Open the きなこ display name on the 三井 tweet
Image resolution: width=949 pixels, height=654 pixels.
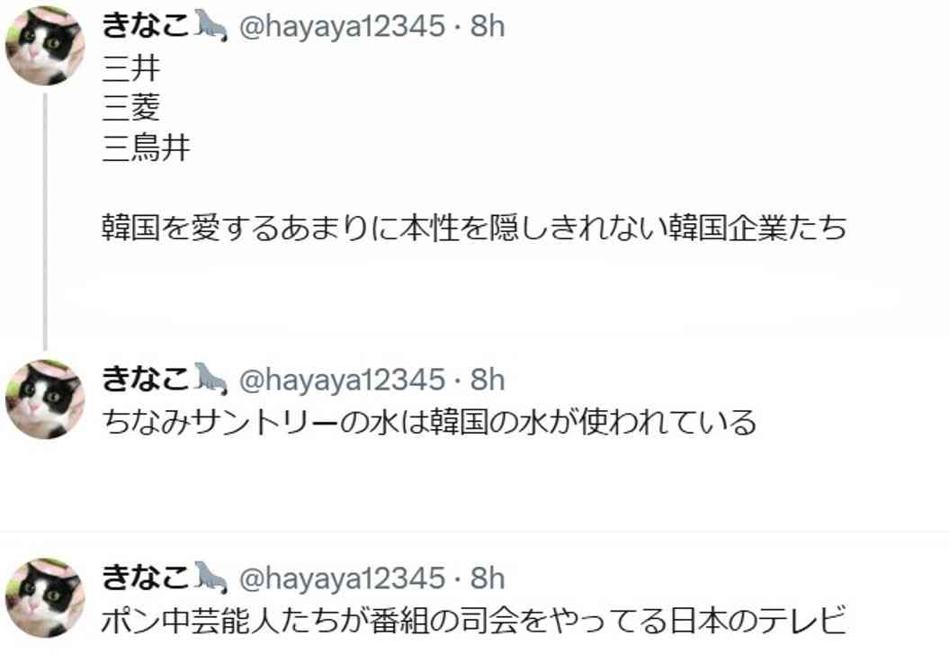tap(146, 25)
